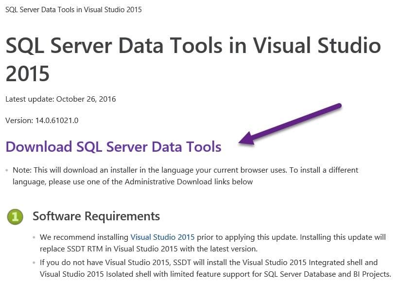Click the 'Integrated shell and' phrase
The width and height of the screenshot is (417, 284).
pyautogui.click(x=343, y=262)
